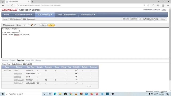Screen dimensions: 171x96
Task: Switch to Results tab
Action: point(5,60)
